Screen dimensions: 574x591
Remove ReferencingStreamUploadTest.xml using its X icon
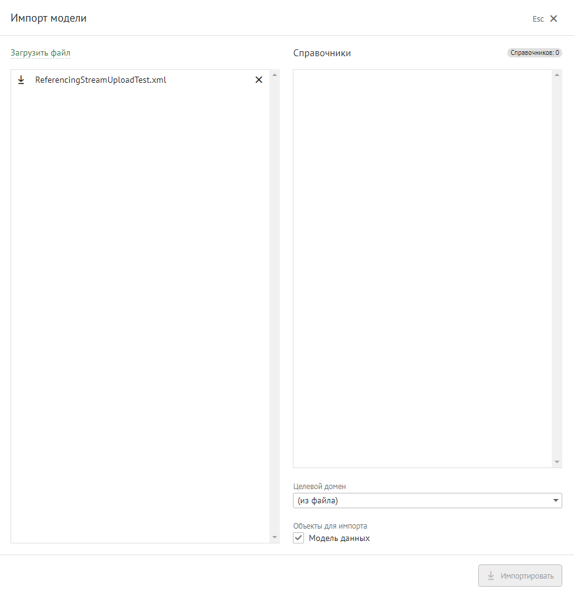[x=259, y=80]
